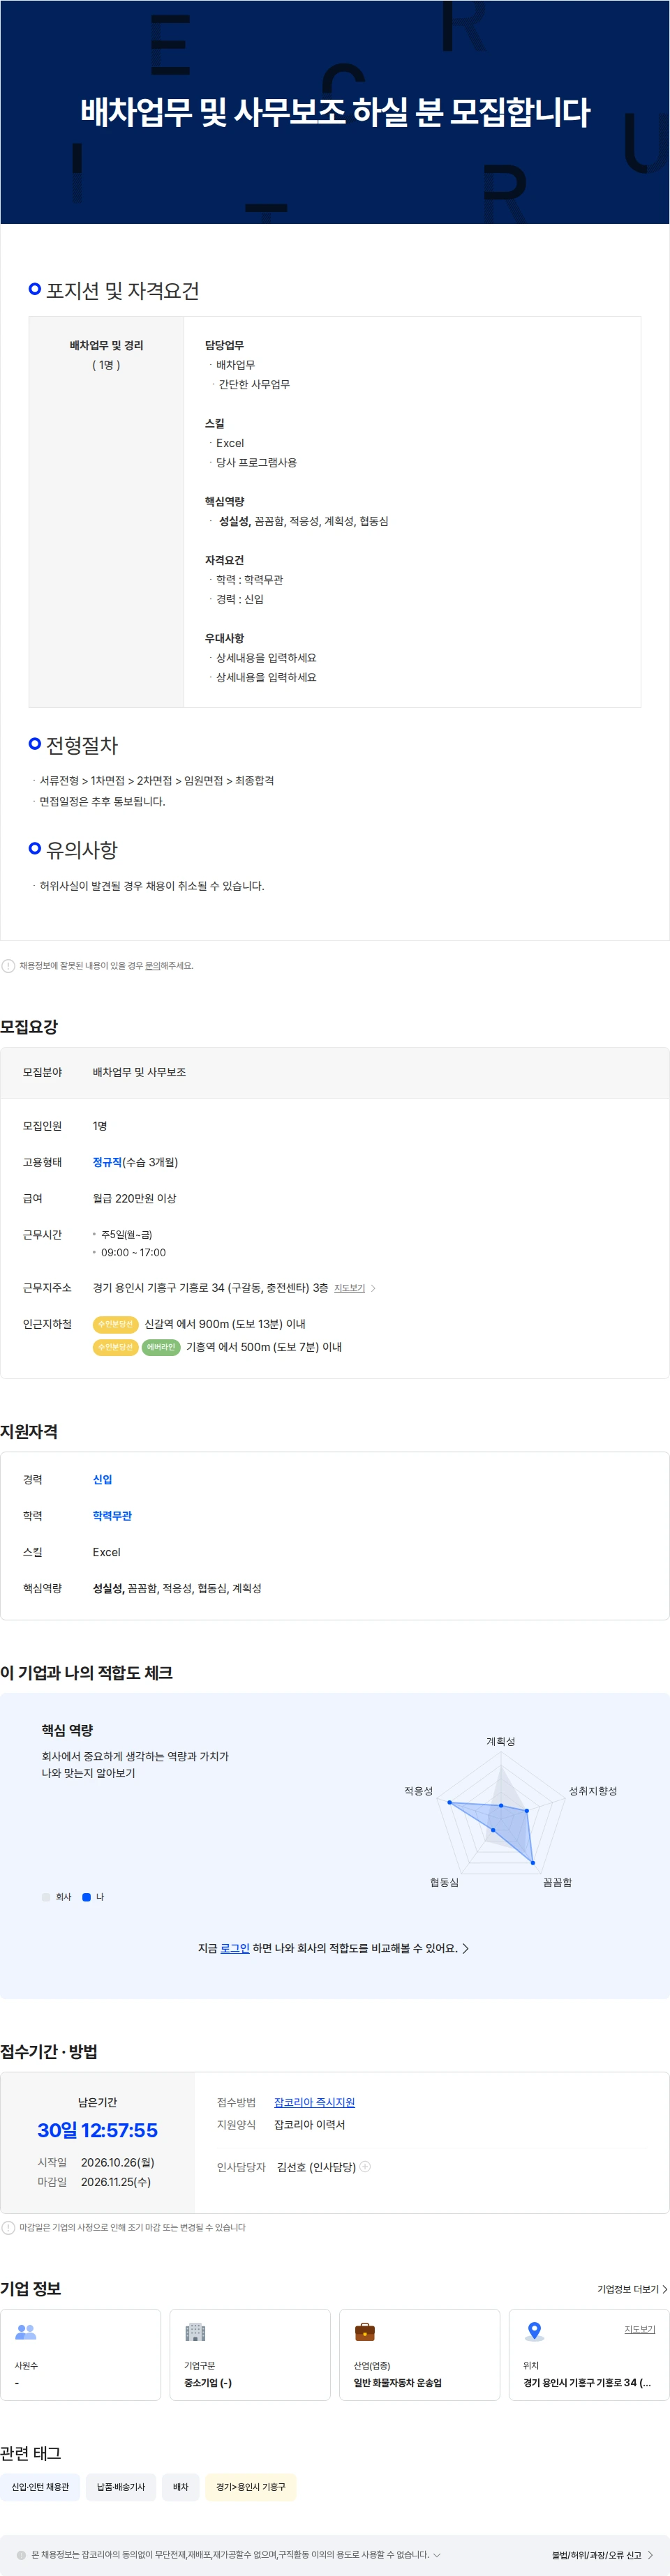Click the 포지션 및 자격요건 heading
Screen dimensions: 670x2576
click(122, 291)
